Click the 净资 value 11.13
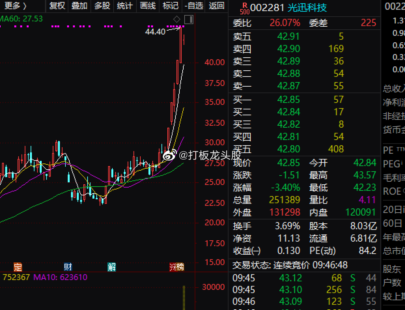Viewport: 405px width, 310px height. (x=289, y=238)
